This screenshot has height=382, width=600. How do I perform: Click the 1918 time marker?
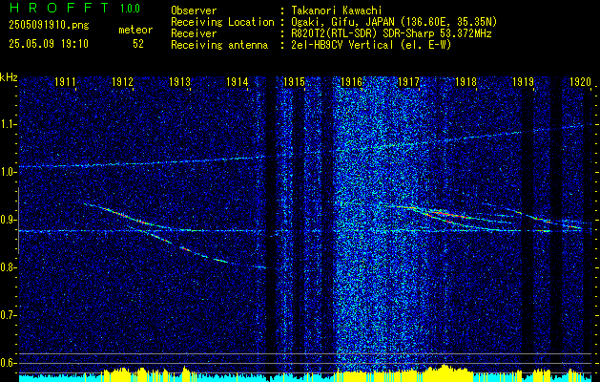[466, 82]
